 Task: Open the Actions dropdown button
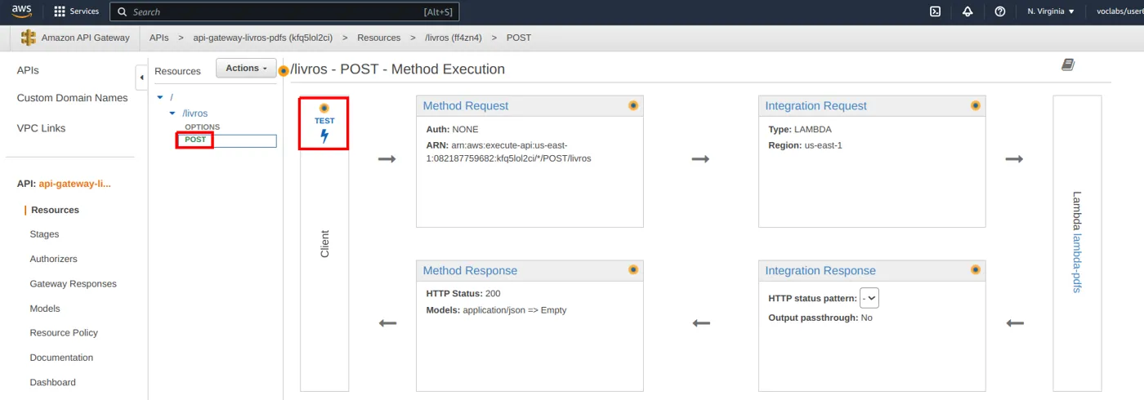tap(246, 69)
